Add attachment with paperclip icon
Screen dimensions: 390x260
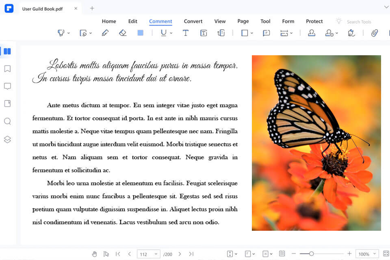pos(375,33)
